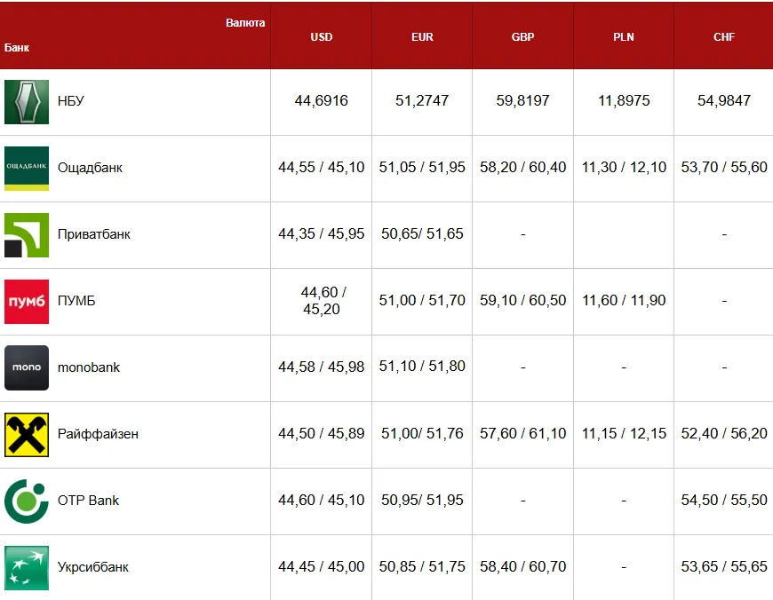Click the black mono logo
Viewport: 773px width, 600px height.
[x=27, y=367]
